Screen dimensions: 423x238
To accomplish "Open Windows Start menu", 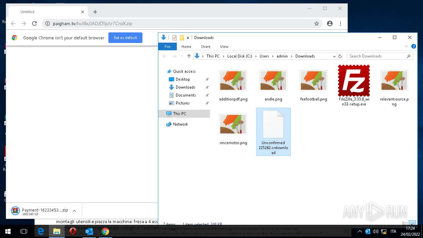I will [x=8, y=231].
